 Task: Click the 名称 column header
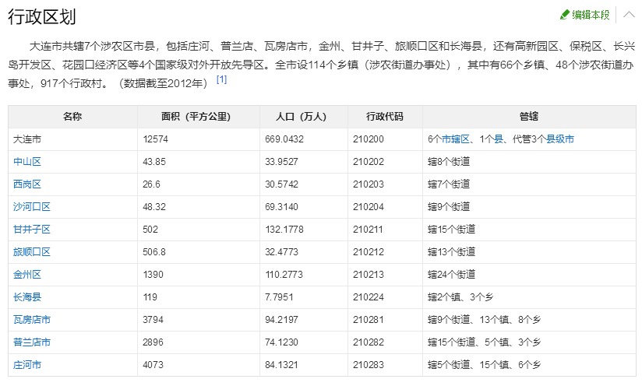[72, 117]
